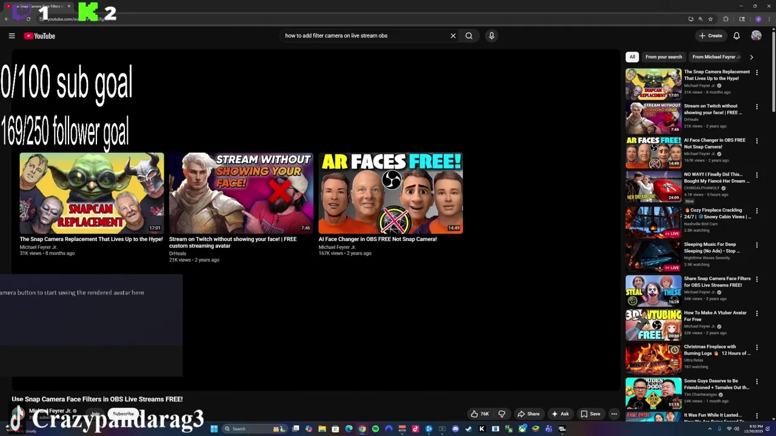Viewport: 776px width, 436px height.
Task: Show hidden system tray icons chevron
Action: coord(710,429)
